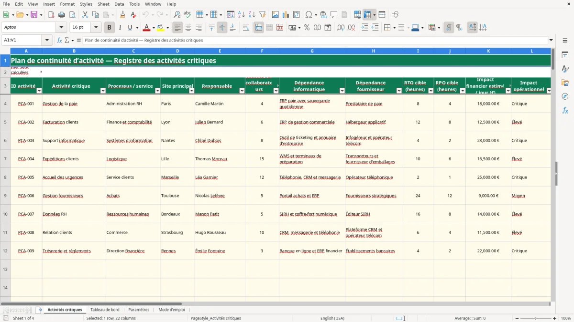Open the Name Box dropdown arrow
Image resolution: width=574 pixels, height=322 pixels.
pos(47,40)
